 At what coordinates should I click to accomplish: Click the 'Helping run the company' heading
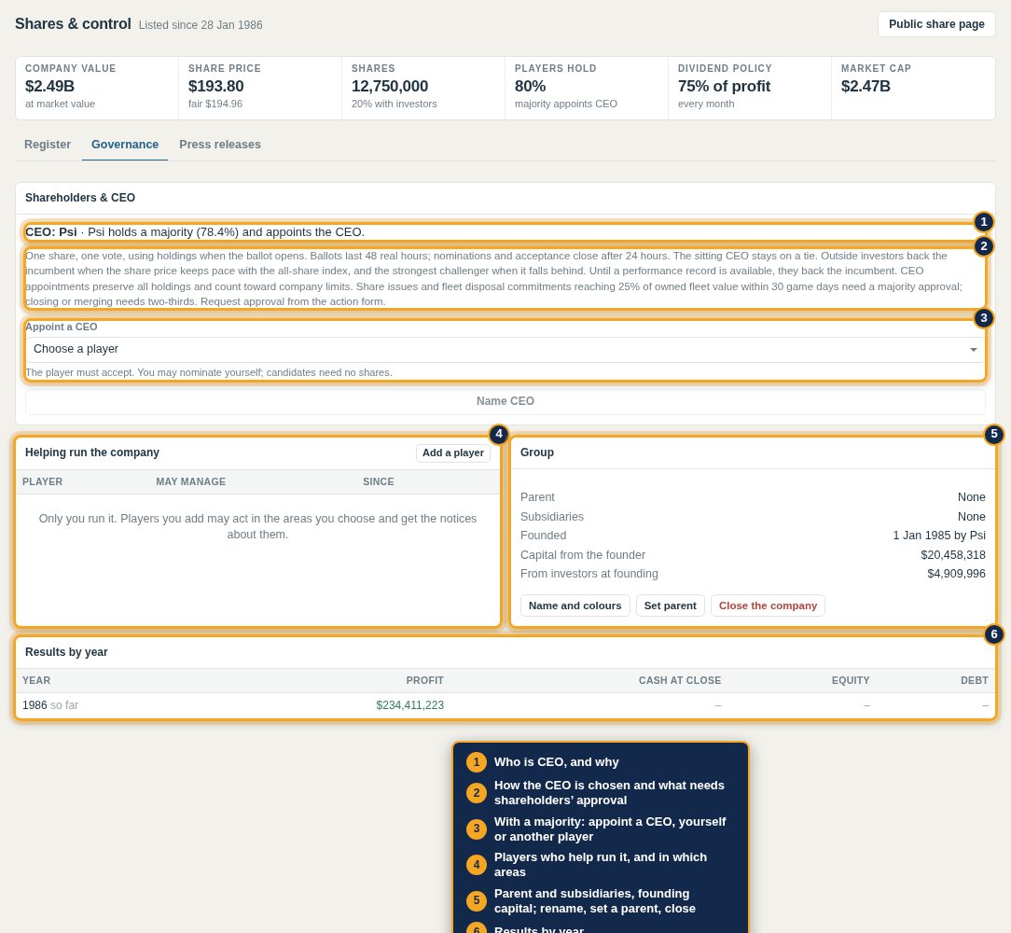point(92,453)
